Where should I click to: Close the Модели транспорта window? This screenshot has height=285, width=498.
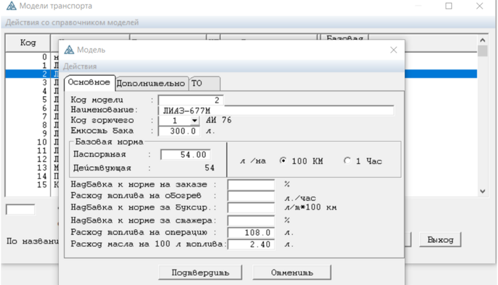pyautogui.click(x=480, y=6)
